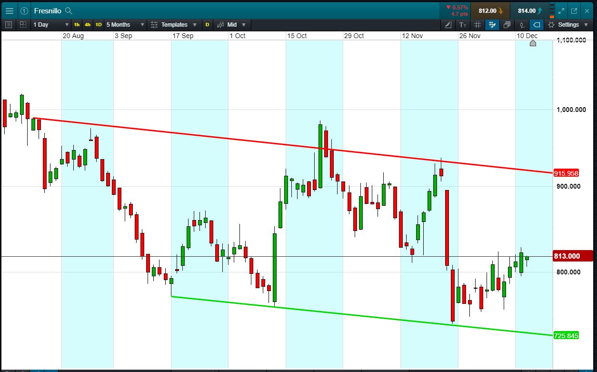Click the 814.00 buy price button
The width and height of the screenshot is (597, 372).
pos(529,10)
